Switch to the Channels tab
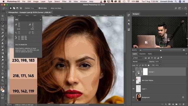The image size is (188, 106). pyautogui.click(x=142, y=54)
